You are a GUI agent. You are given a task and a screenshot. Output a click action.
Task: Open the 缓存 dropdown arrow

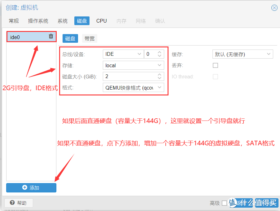click(269, 54)
